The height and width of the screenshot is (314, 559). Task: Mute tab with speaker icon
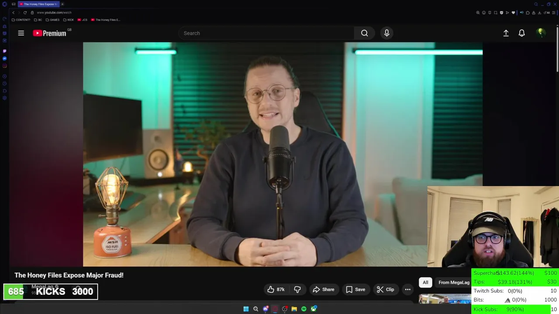(521, 13)
